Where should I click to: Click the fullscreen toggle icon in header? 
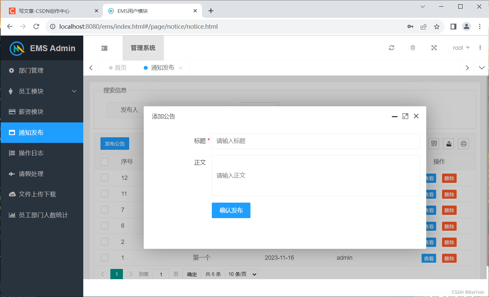[434, 48]
